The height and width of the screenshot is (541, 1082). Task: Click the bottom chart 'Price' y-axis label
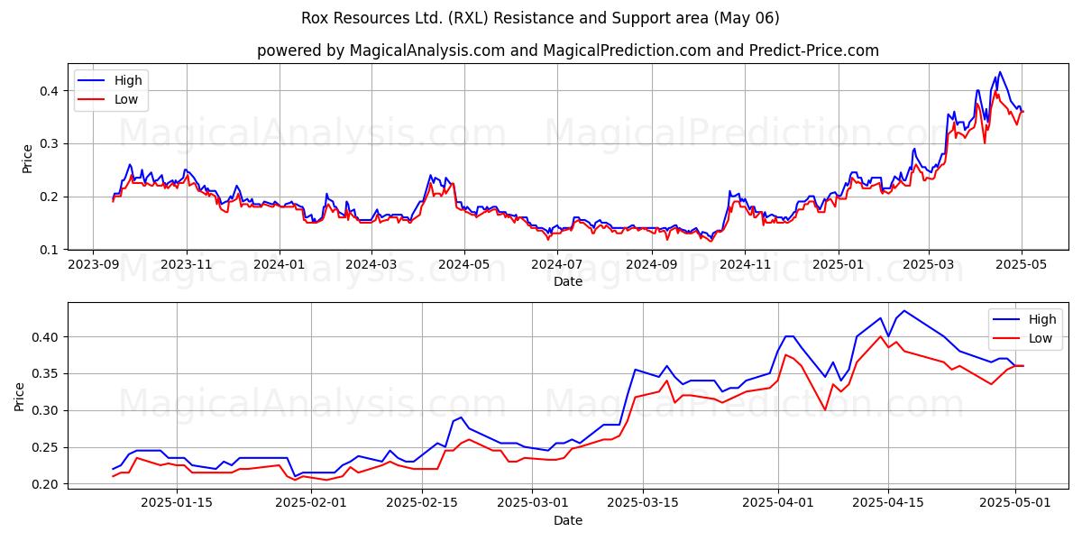[x=21, y=396]
